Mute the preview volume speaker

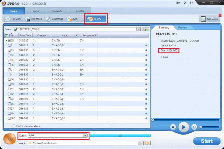pyautogui.click(x=194, y=127)
